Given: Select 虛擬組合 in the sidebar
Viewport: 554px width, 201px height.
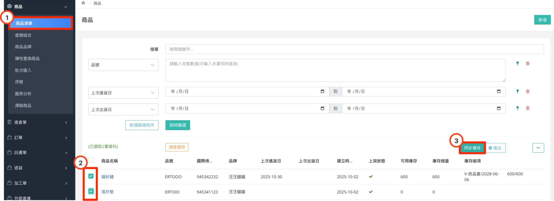Looking at the screenshot, I should coord(23,35).
